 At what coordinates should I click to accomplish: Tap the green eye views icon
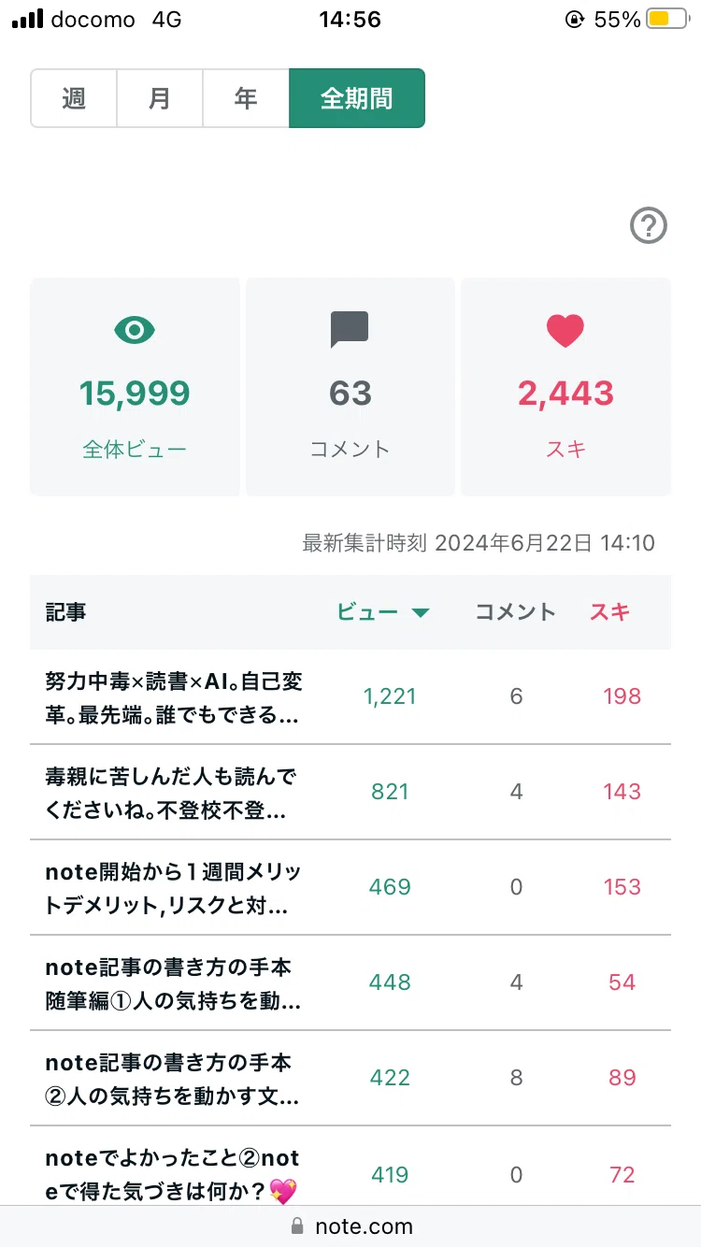pos(135,329)
